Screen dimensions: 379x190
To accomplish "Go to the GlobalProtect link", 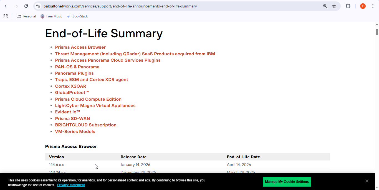I will click(x=72, y=93).
